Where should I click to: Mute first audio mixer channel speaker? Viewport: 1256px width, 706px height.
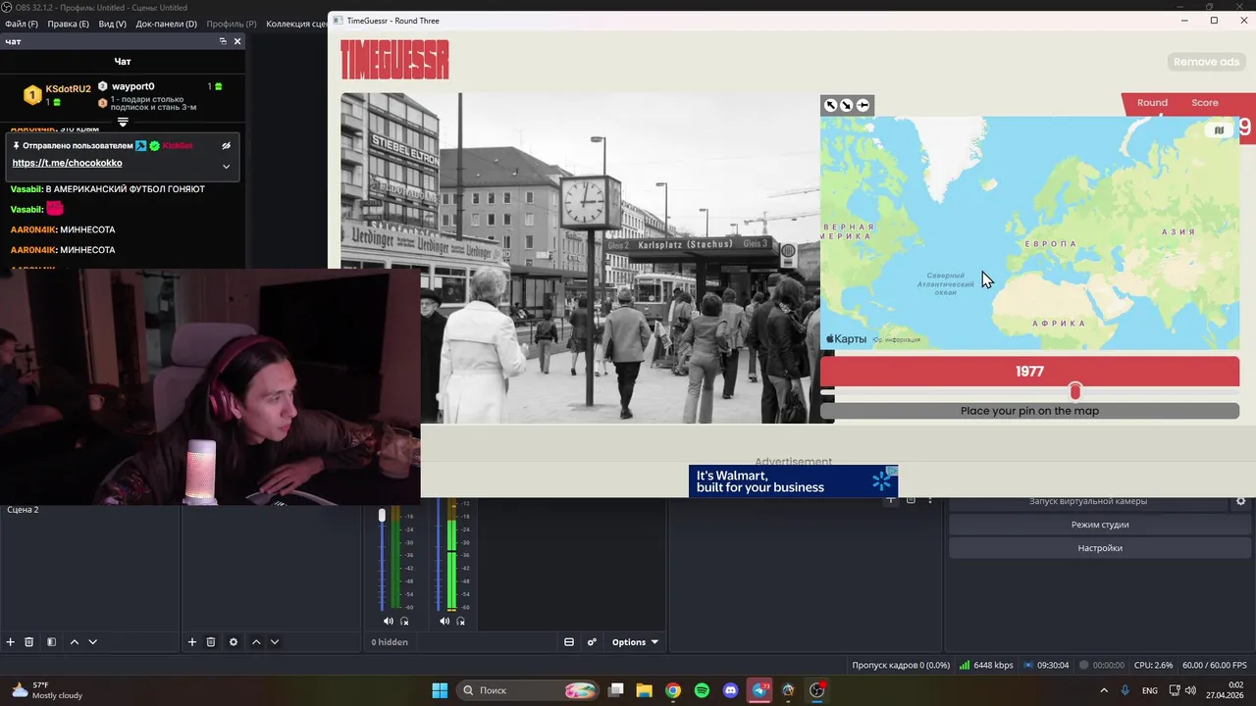(x=389, y=621)
